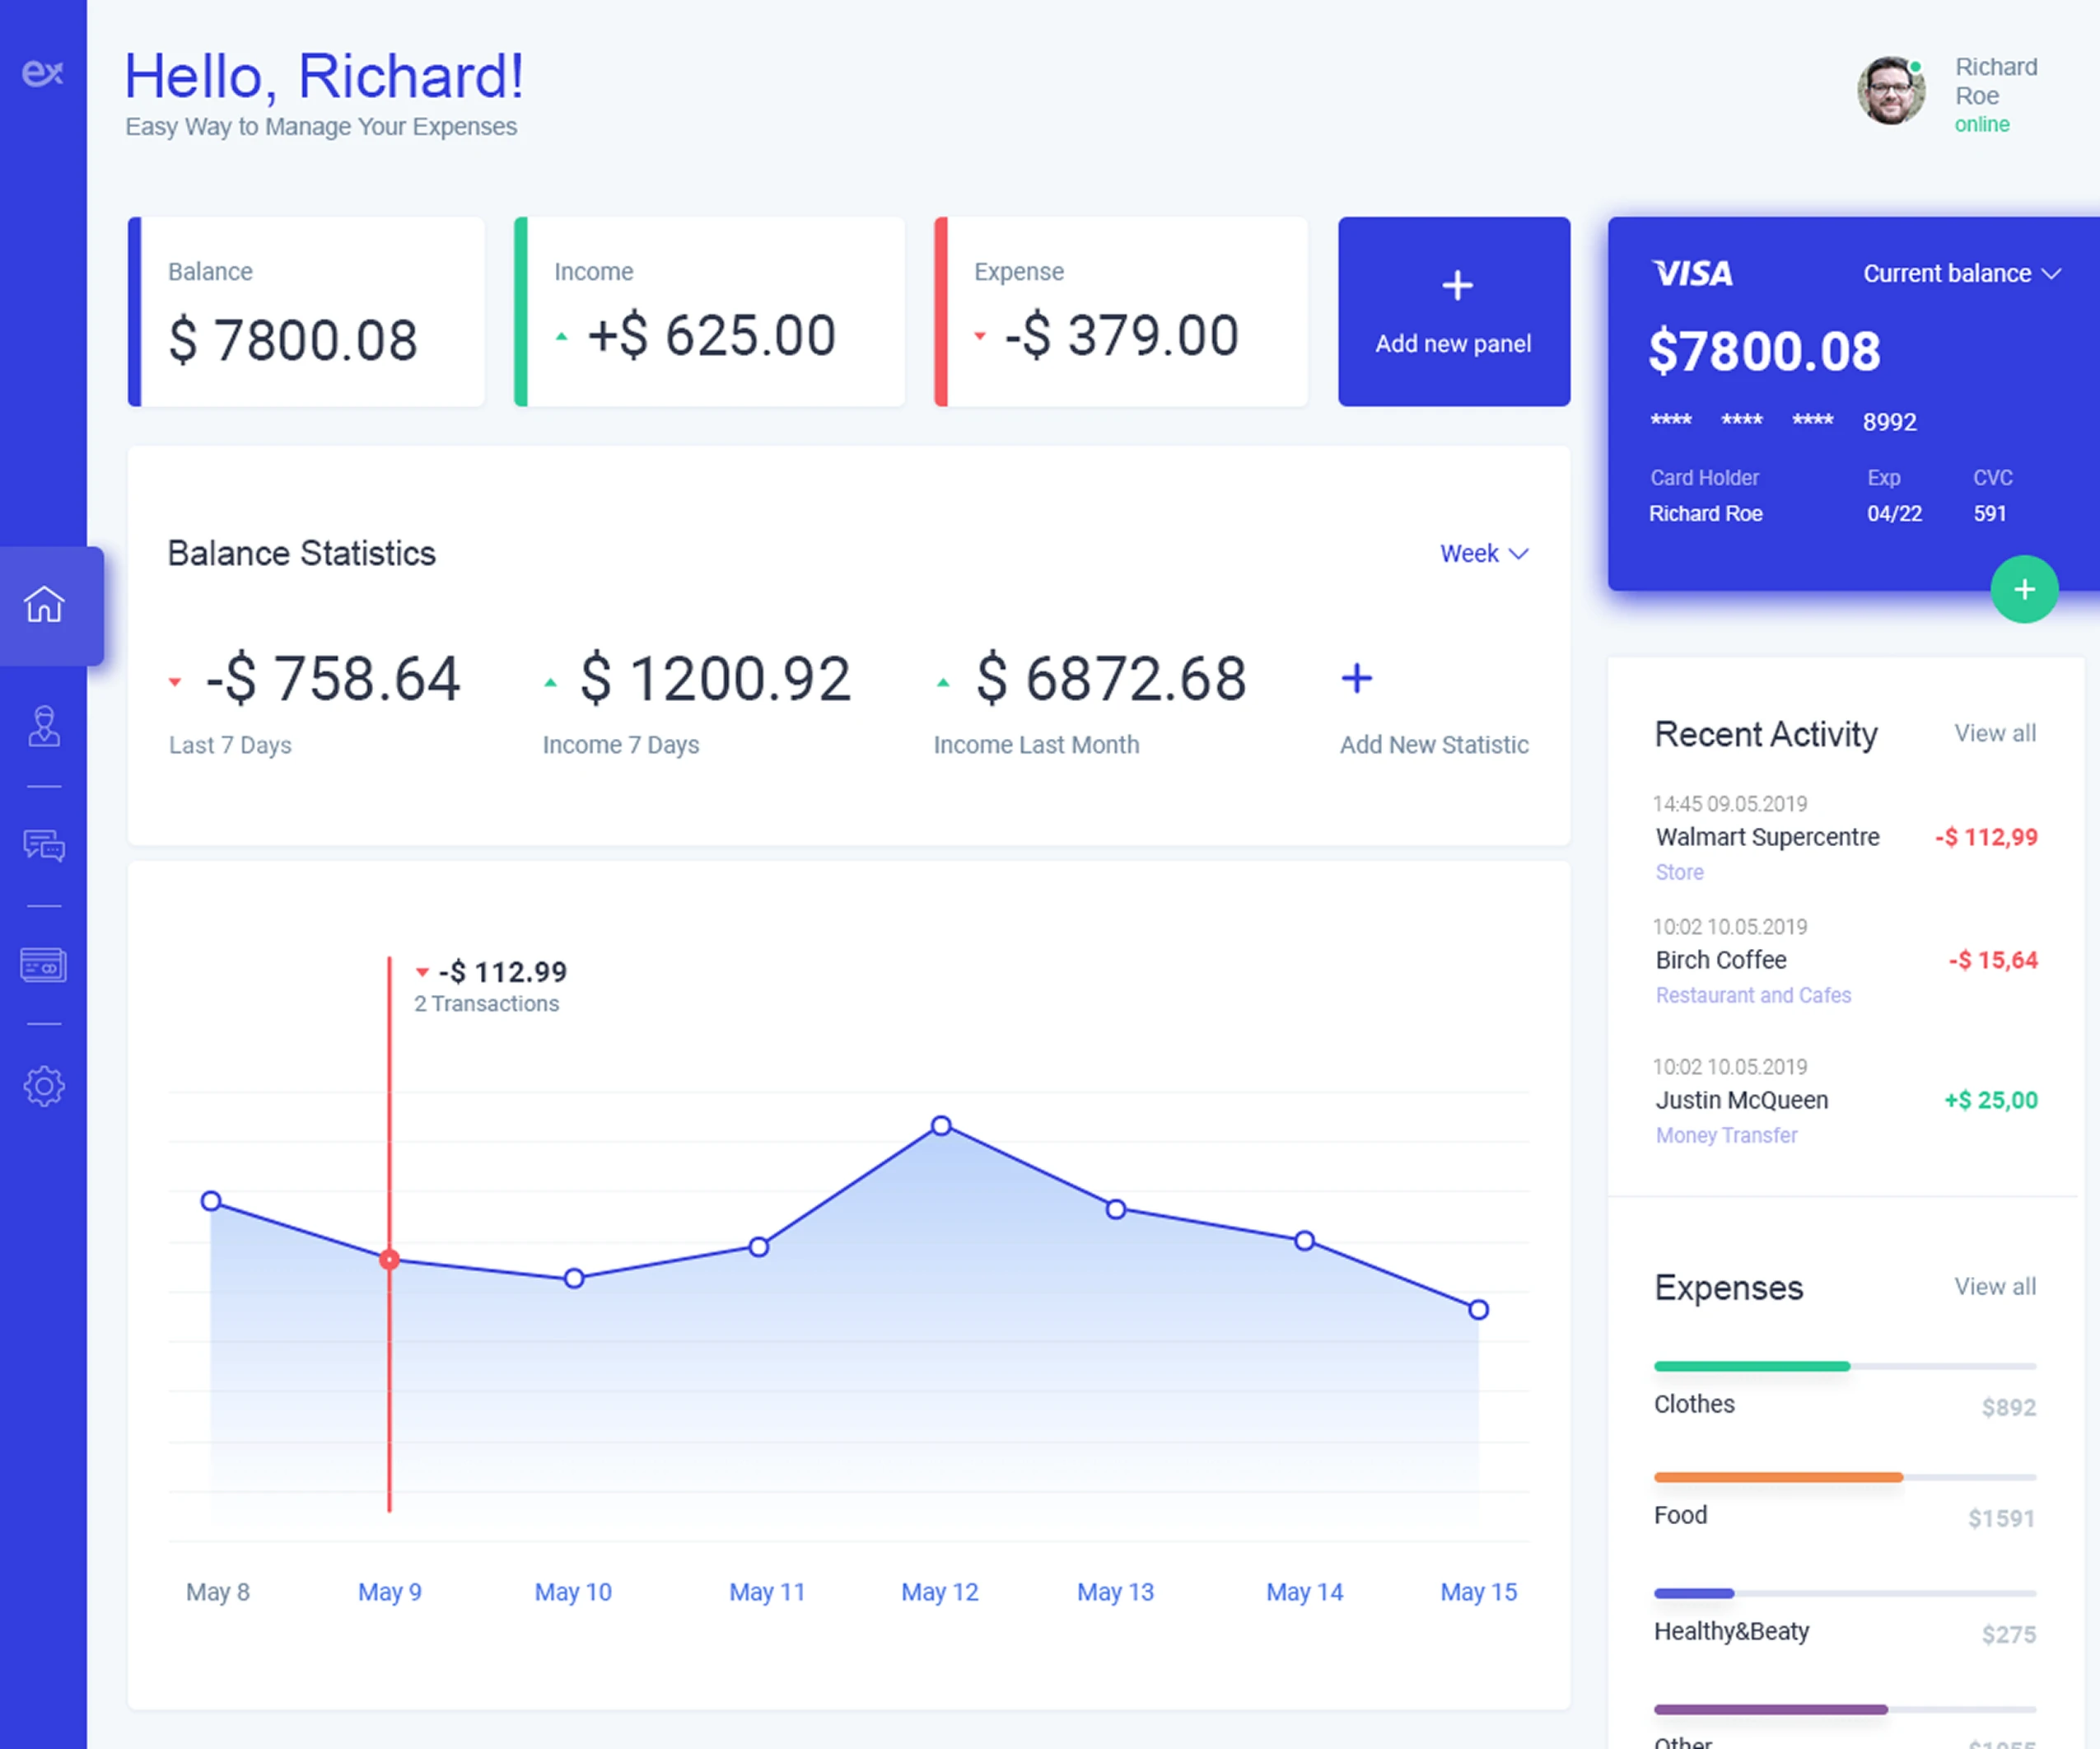2100x1749 pixels.
Task: Select the May 10 date label
Action: 573,1592
